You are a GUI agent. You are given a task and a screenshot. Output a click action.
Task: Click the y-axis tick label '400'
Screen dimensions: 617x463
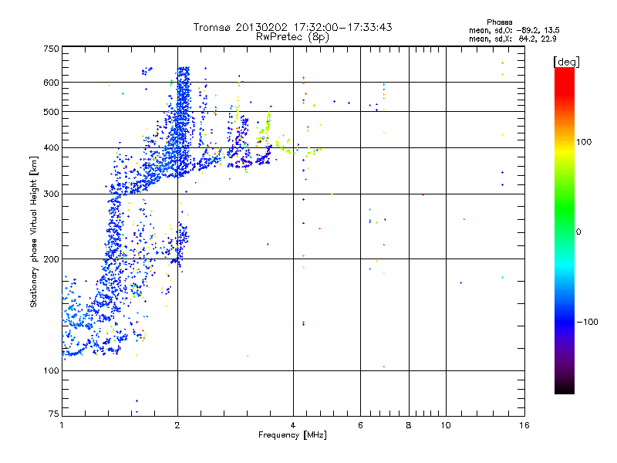point(51,148)
